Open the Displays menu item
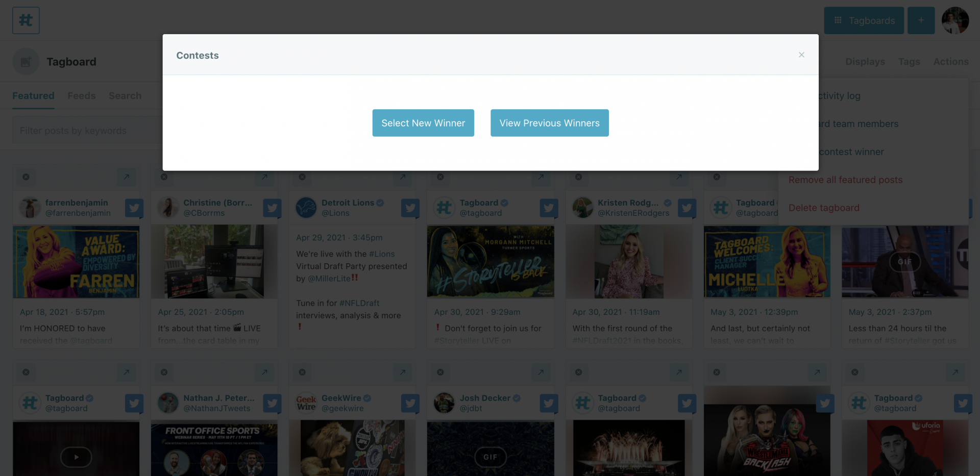This screenshot has width=980, height=476. point(865,61)
